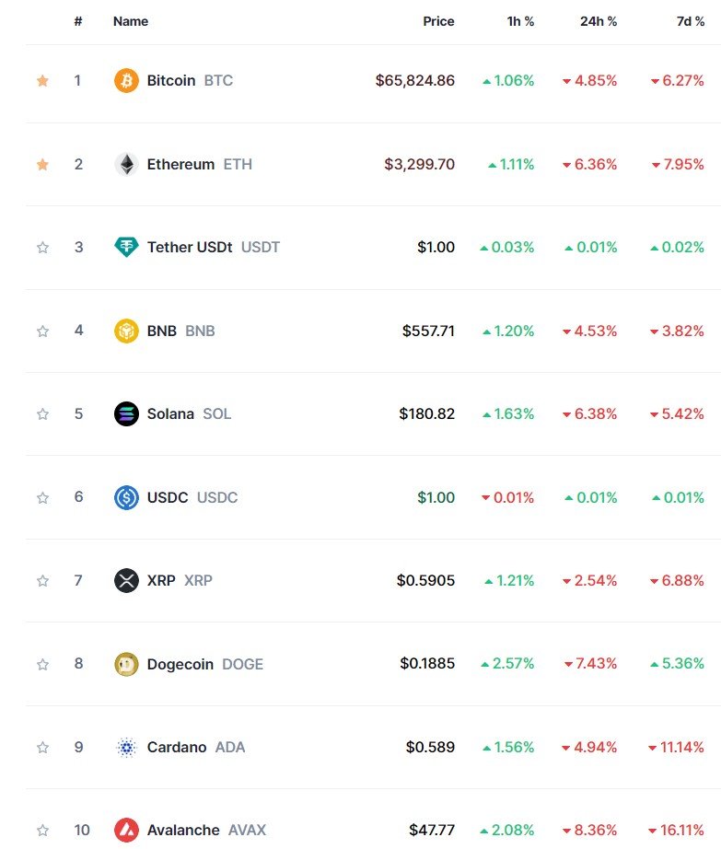Image resolution: width=721 pixels, height=849 pixels.
Task: Sort coins by Name column header
Action: 131,22
